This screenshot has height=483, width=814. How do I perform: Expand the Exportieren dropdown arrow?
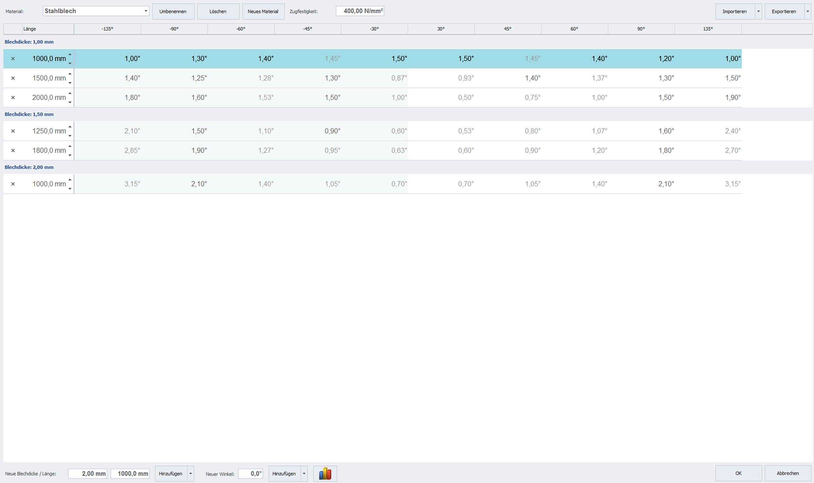pyautogui.click(x=807, y=12)
